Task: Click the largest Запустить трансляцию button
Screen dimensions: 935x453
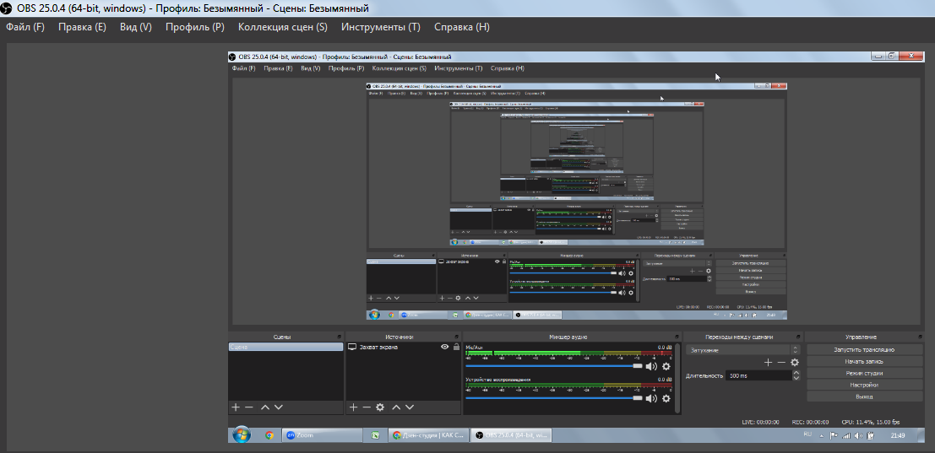Action: pos(864,349)
